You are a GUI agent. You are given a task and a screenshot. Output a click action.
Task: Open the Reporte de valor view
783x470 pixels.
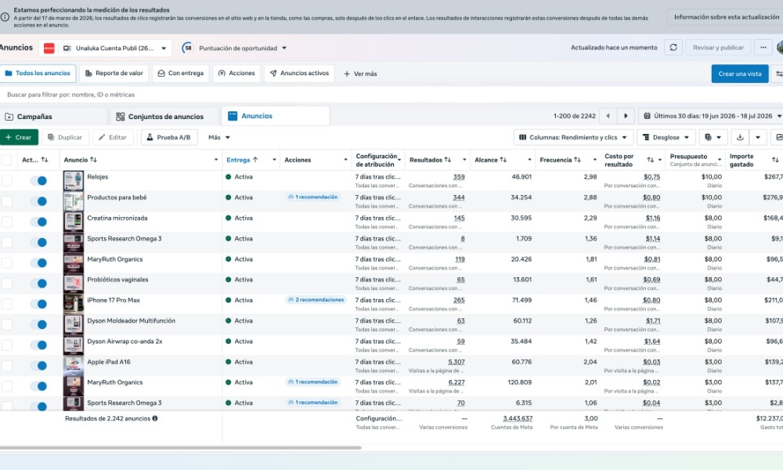coord(114,74)
